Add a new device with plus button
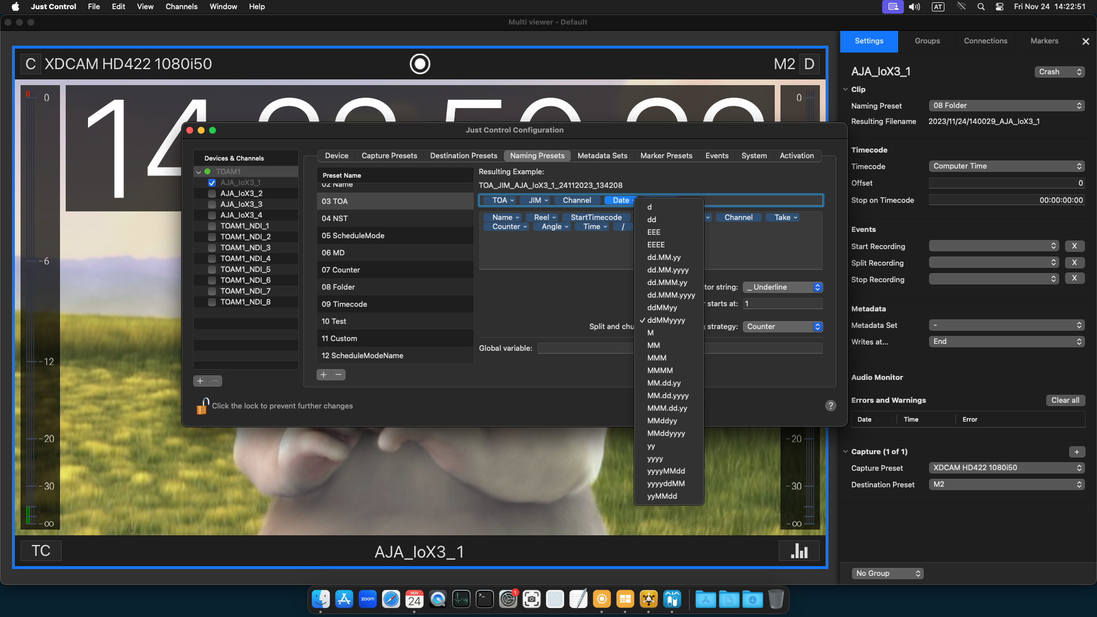This screenshot has height=617, width=1097. (200, 381)
